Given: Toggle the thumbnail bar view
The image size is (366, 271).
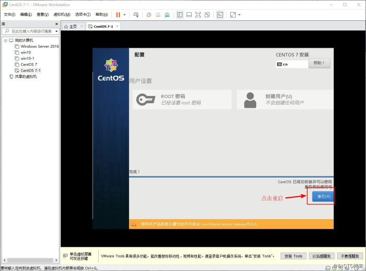Looking at the screenshot, I should [x=189, y=15].
